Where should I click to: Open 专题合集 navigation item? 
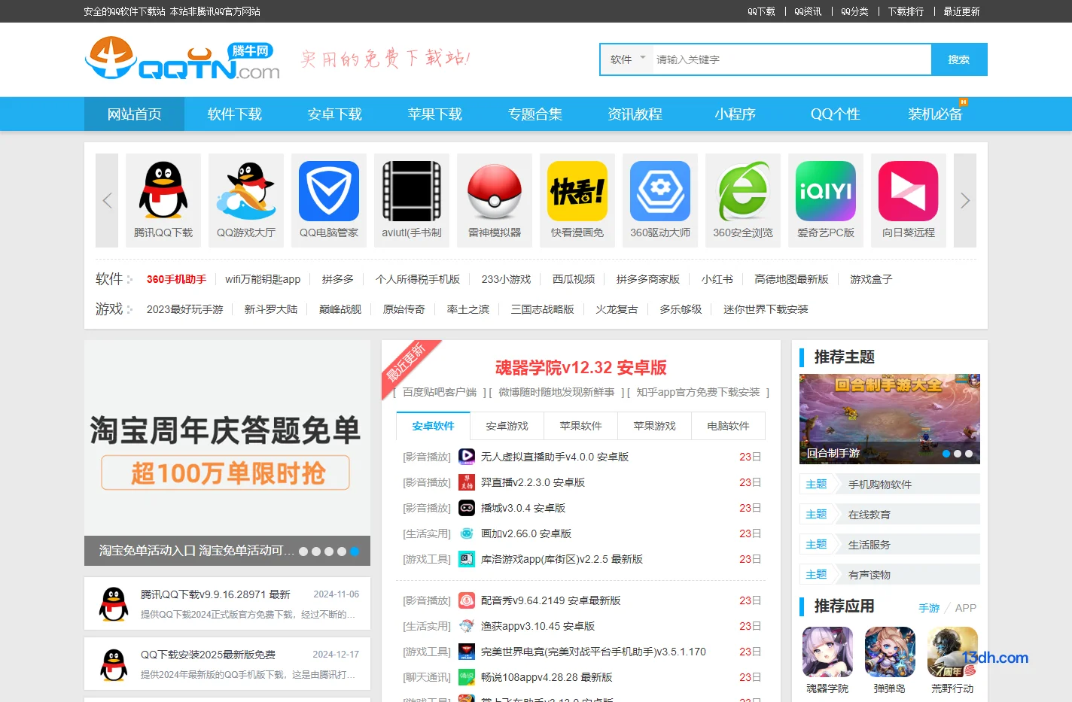(534, 114)
